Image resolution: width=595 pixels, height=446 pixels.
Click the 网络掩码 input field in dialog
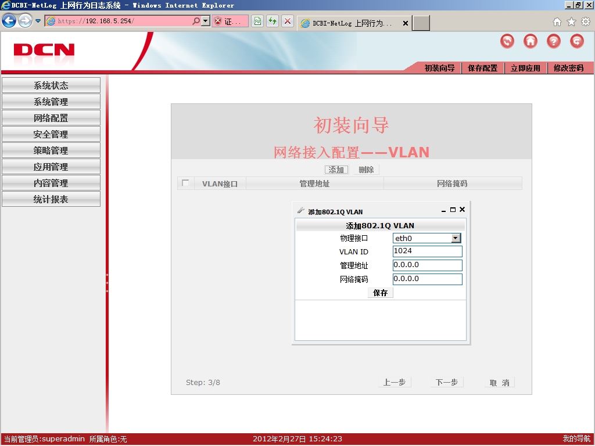click(x=428, y=279)
